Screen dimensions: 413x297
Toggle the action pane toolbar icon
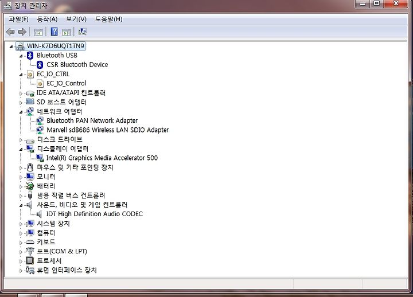(x=67, y=32)
